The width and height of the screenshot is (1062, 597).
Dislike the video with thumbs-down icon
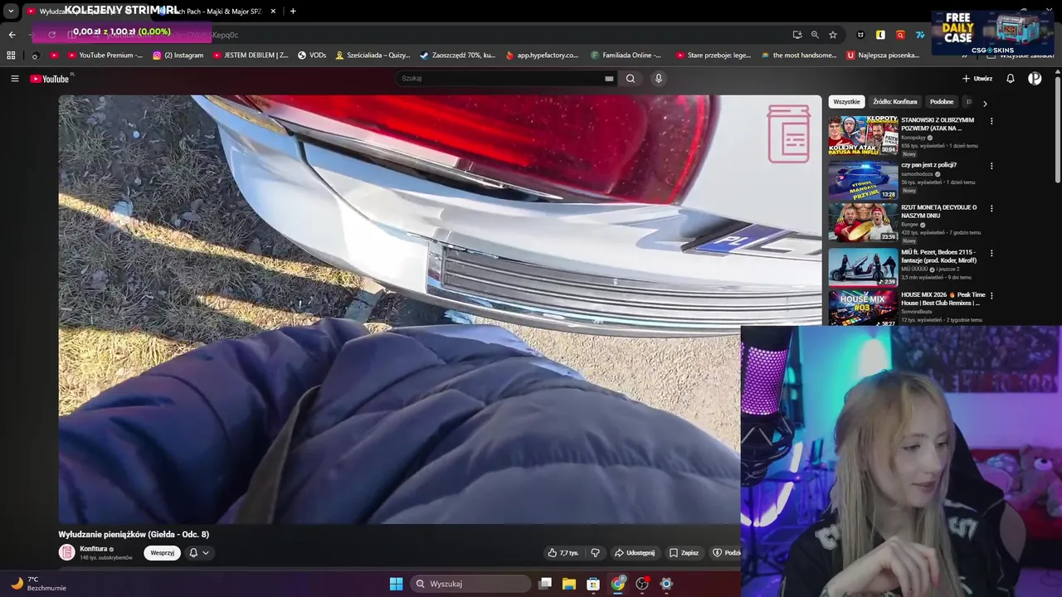point(595,553)
